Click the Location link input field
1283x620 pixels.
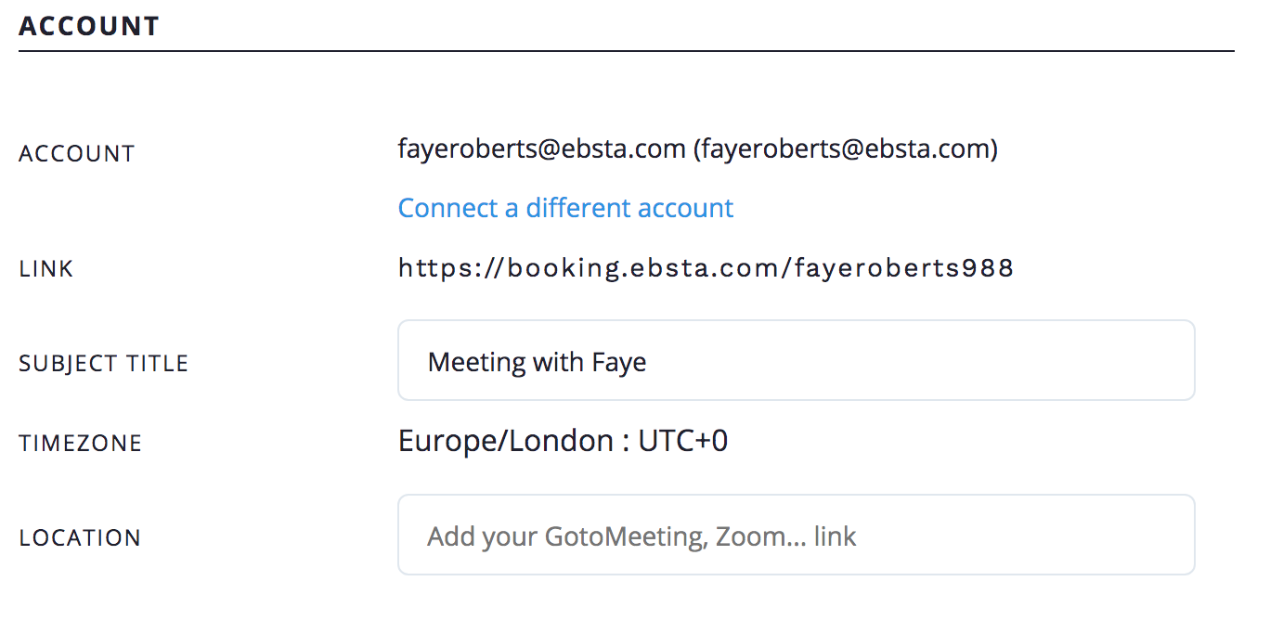pyautogui.click(x=796, y=536)
